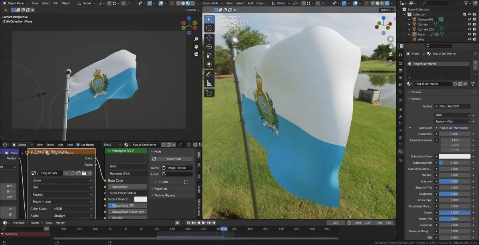Open the Material properties tab
Image resolution: width=479 pixels, height=245 pixels.
point(400,151)
